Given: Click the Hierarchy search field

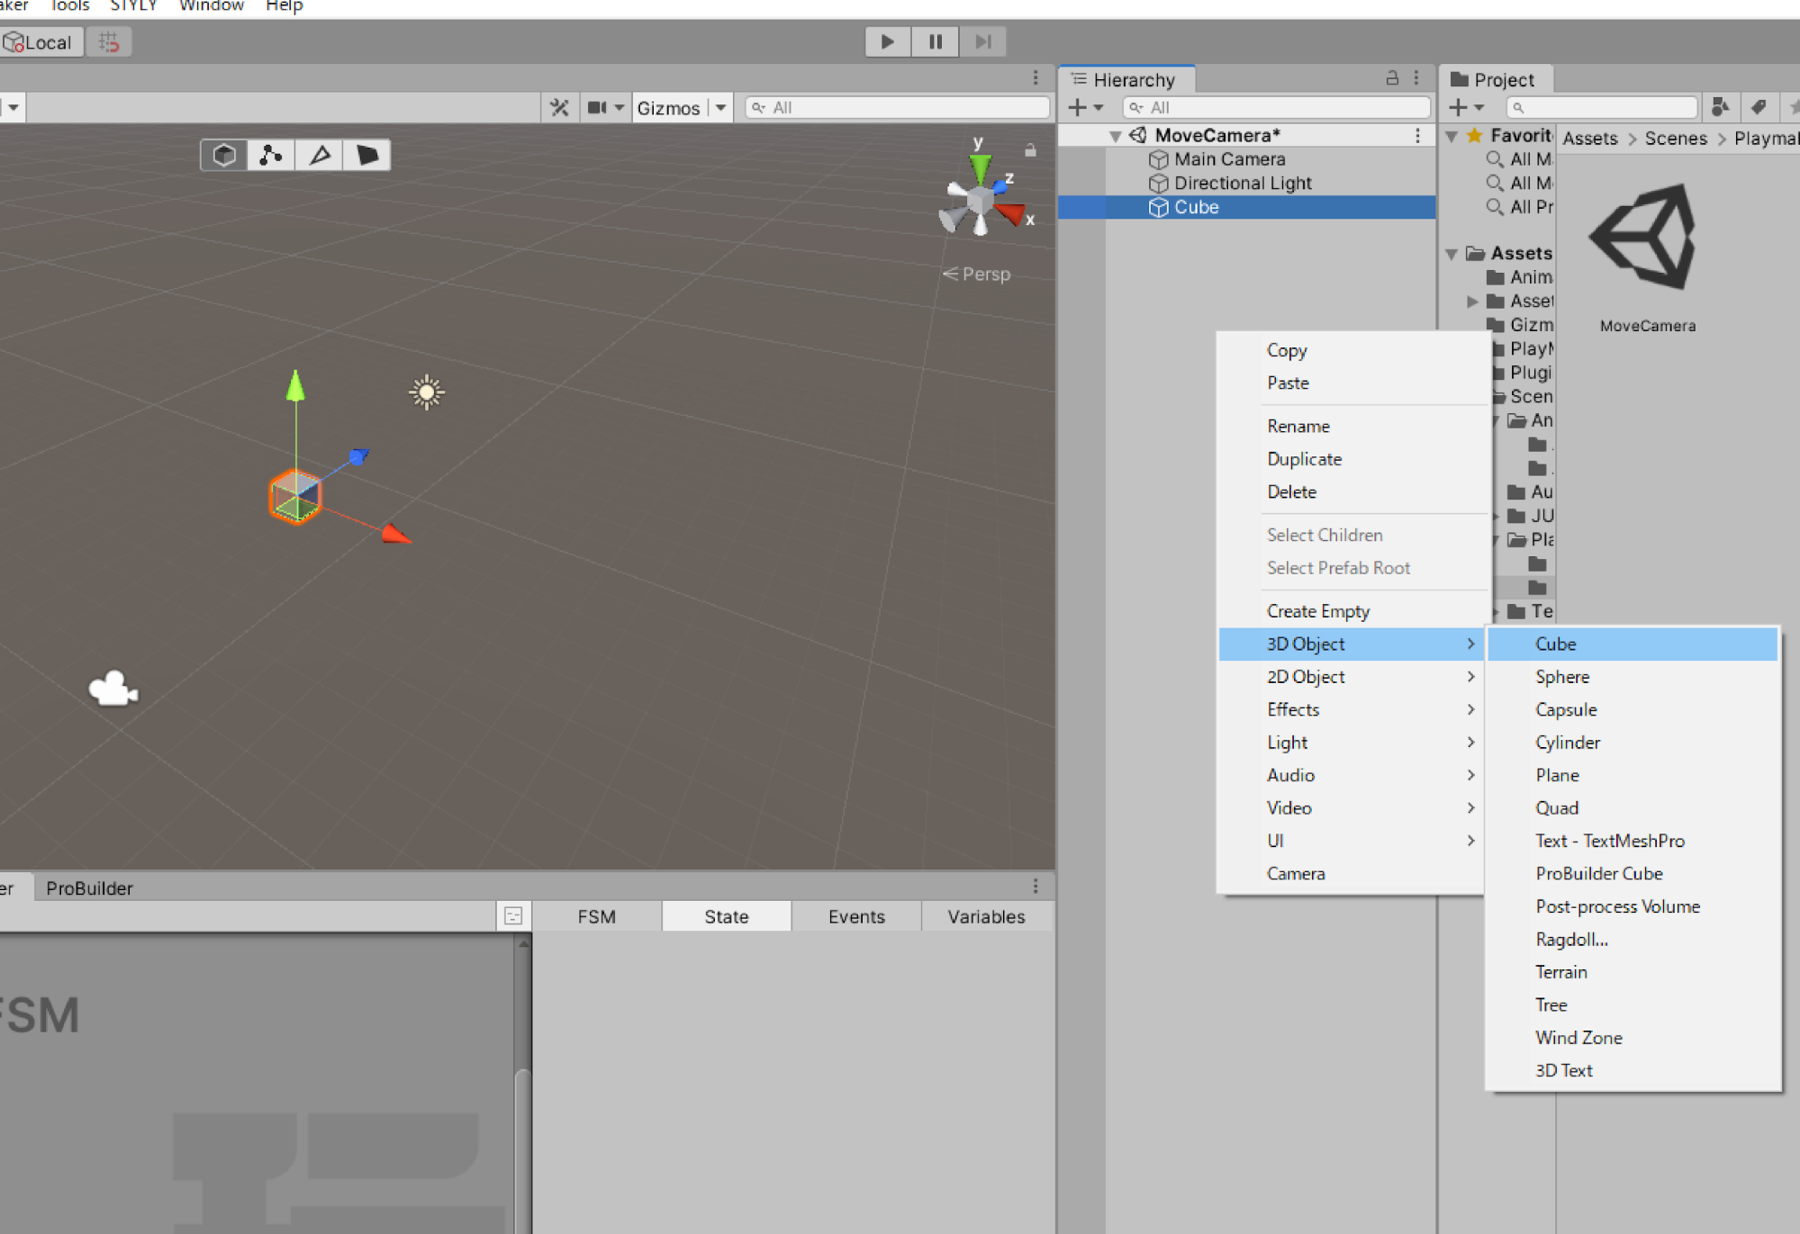Looking at the screenshot, I should tap(1276, 108).
